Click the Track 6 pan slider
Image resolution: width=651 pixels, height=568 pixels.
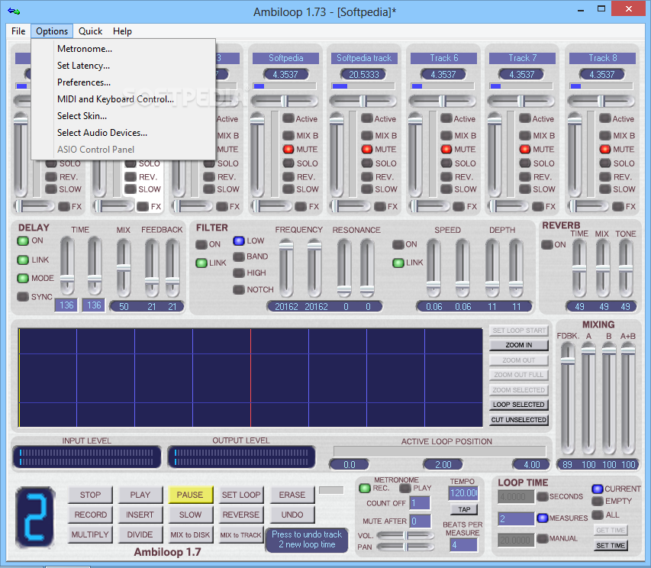coord(442,101)
